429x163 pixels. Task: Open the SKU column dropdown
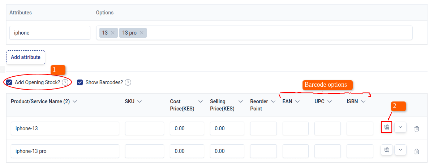pos(140,101)
